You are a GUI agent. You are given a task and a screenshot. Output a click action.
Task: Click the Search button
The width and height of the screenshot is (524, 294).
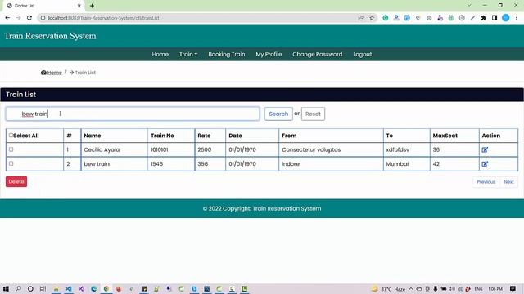[x=278, y=114]
